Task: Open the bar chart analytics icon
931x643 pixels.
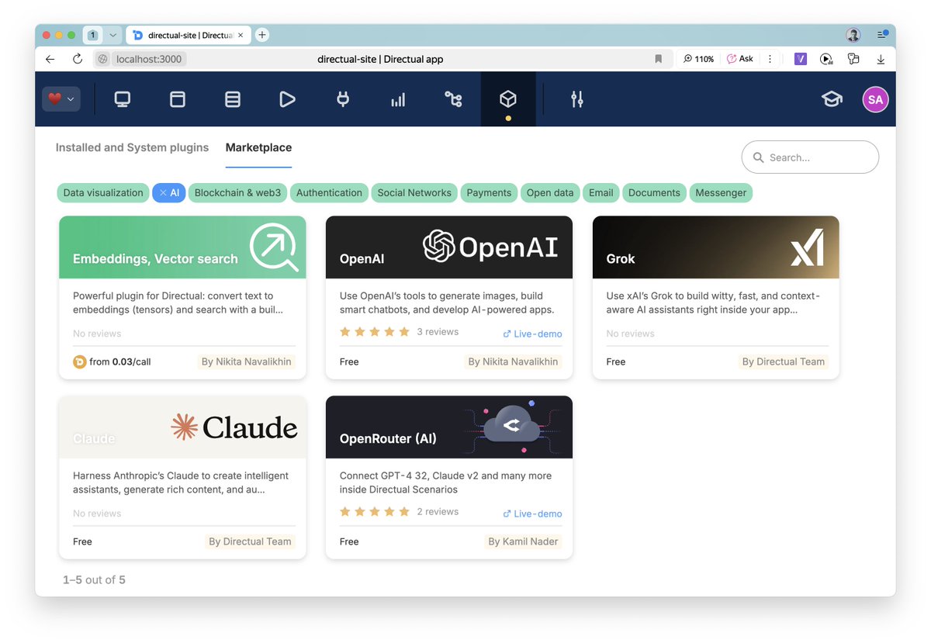Action: click(398, 99)
